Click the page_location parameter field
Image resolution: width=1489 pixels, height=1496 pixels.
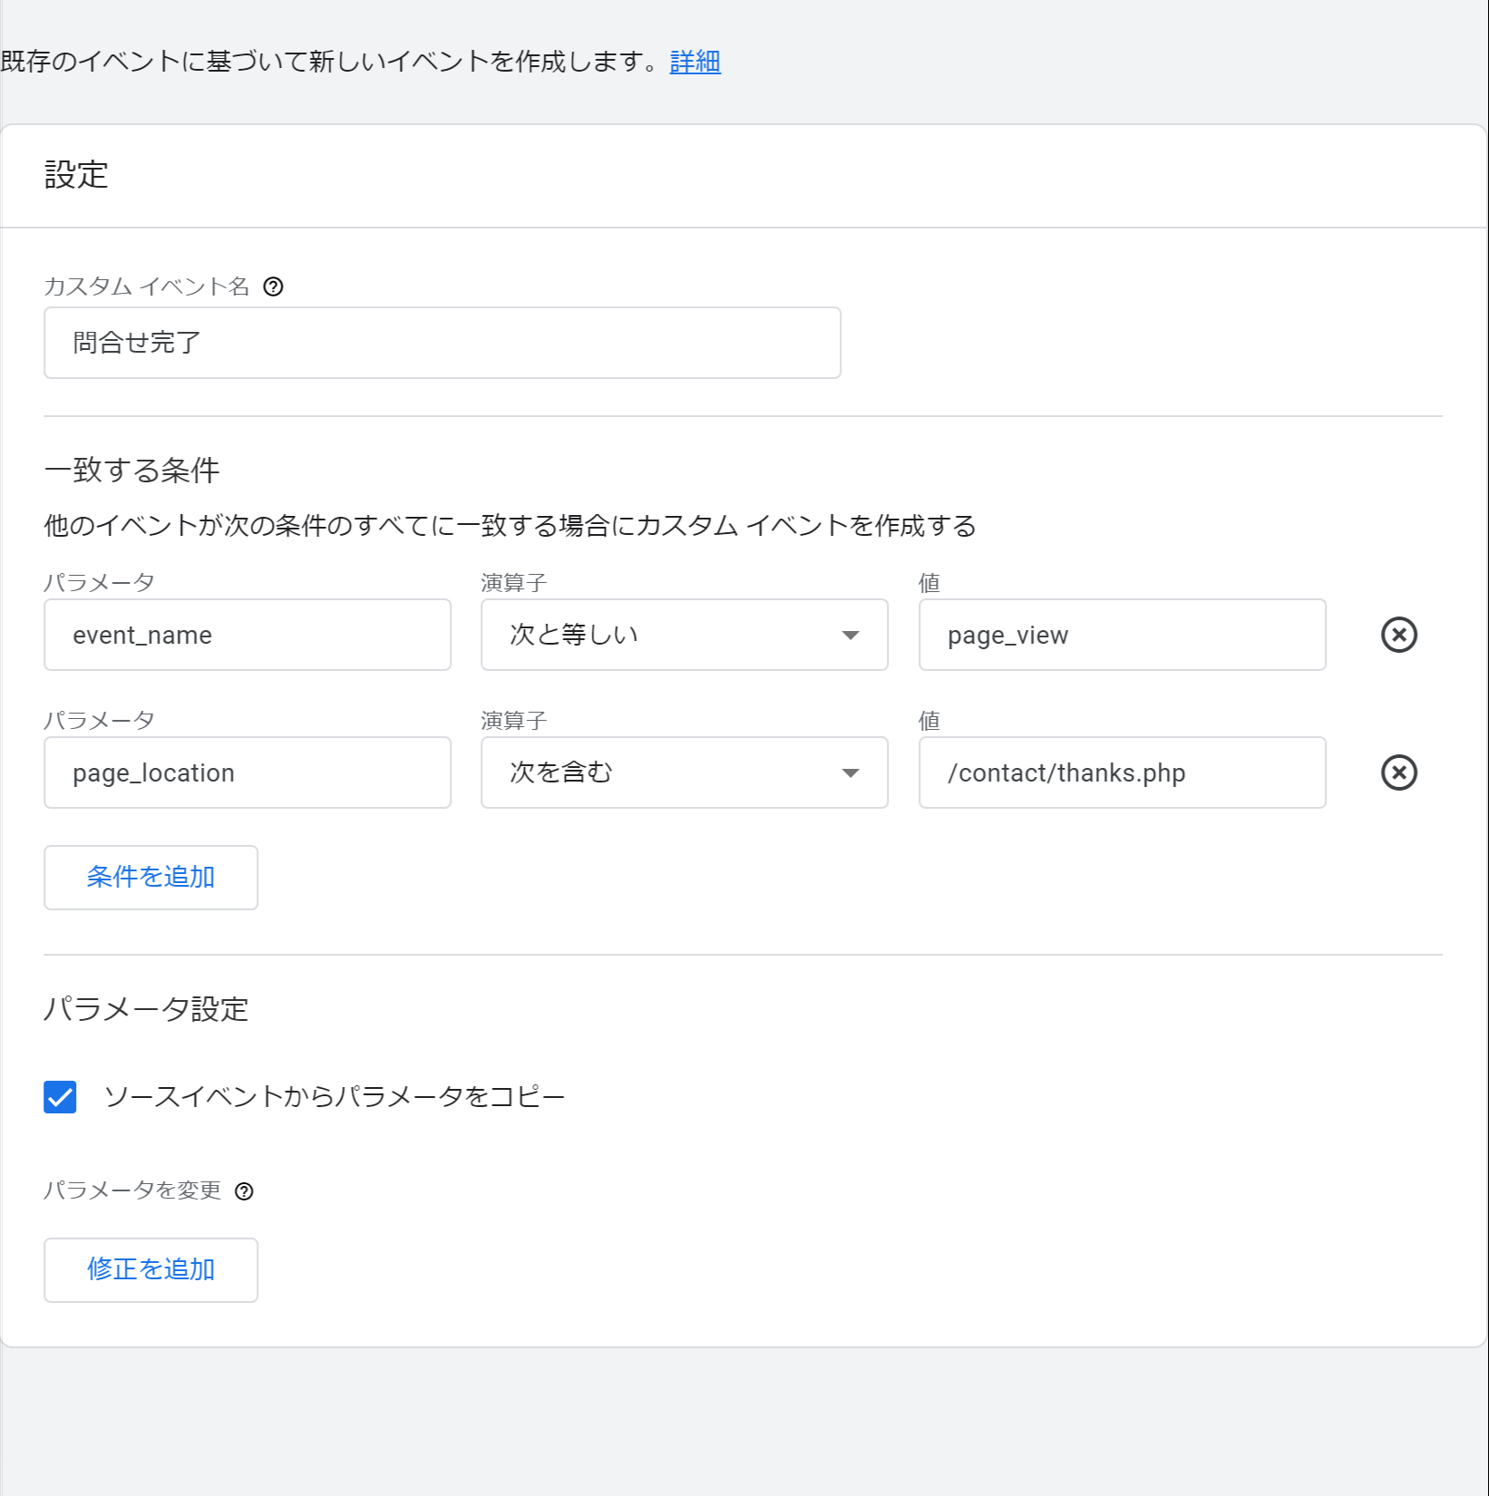tap(247, 772)
